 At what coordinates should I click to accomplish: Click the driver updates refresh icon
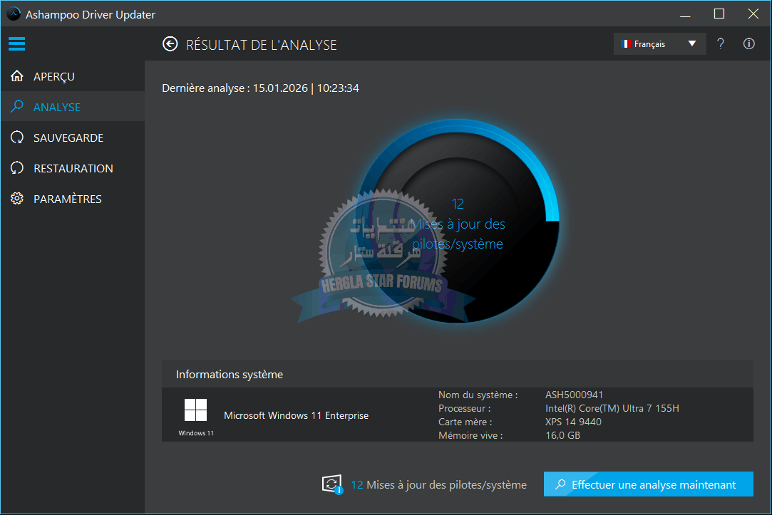332,484
